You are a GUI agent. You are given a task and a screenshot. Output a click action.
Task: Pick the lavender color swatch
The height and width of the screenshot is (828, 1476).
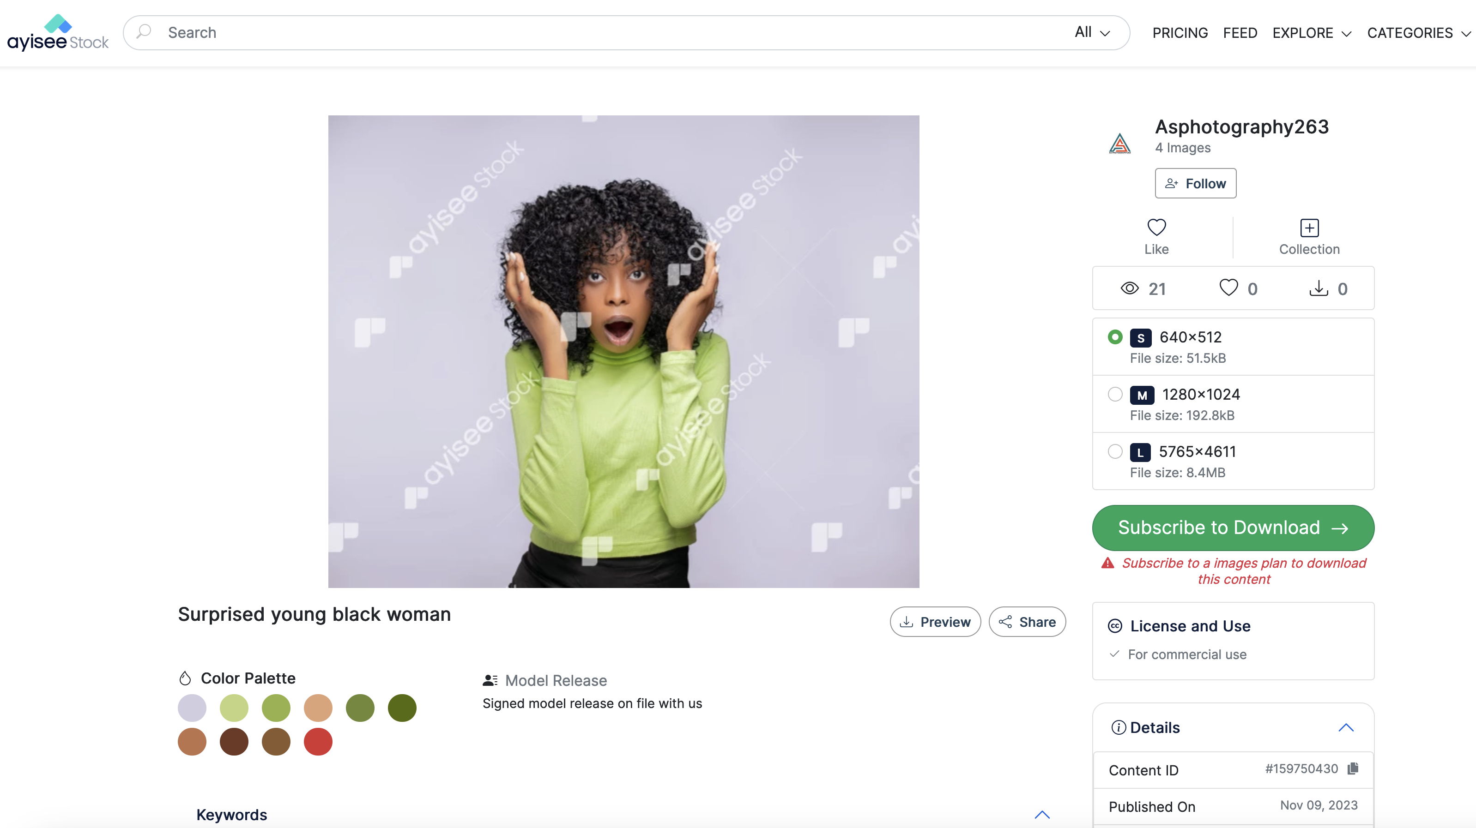coord(192,708)
